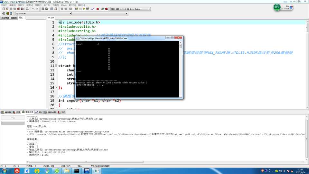Viewport: 309px width, 174px height.
Task: Click the int cmpstr function declaration line
Action: coord(89,101)
